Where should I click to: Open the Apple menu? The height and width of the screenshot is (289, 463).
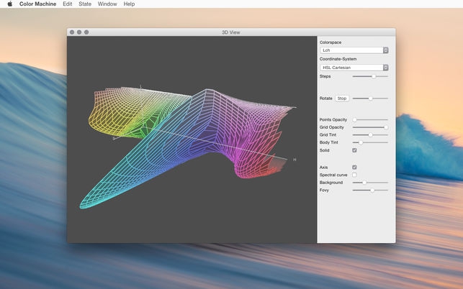tap(9, 4)
